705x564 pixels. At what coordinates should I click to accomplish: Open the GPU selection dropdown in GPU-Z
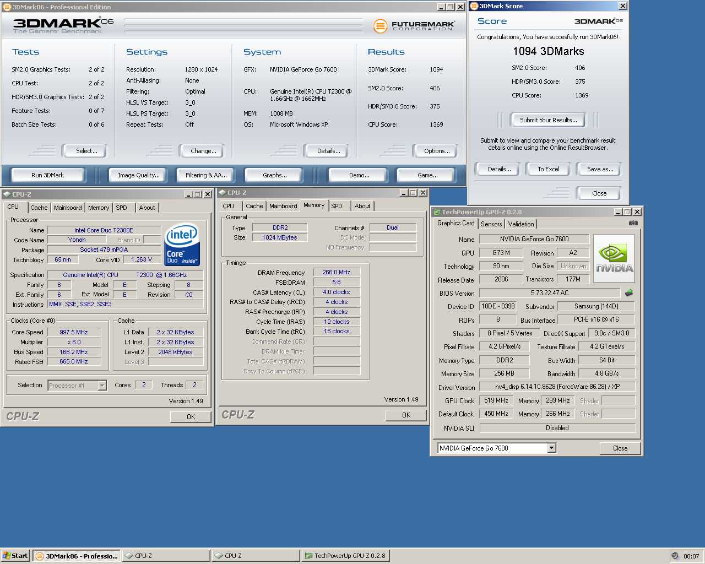coord(552,448)
